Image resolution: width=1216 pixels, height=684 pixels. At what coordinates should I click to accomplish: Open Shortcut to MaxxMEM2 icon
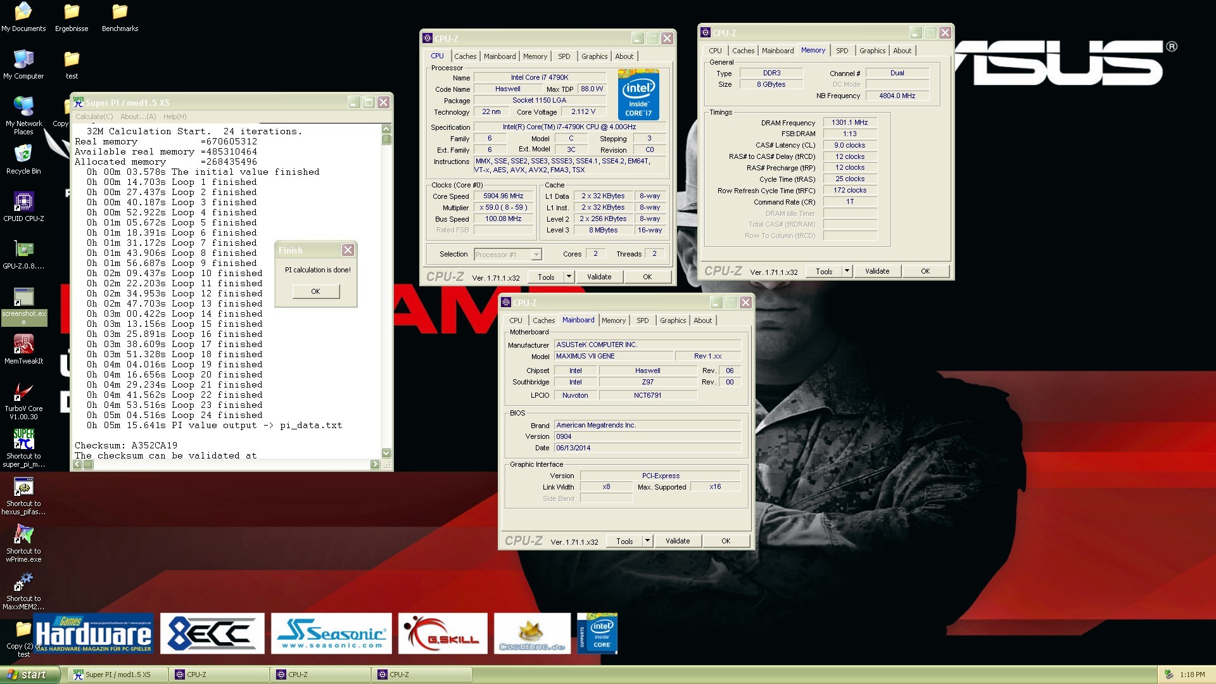[x=23, y=592]
